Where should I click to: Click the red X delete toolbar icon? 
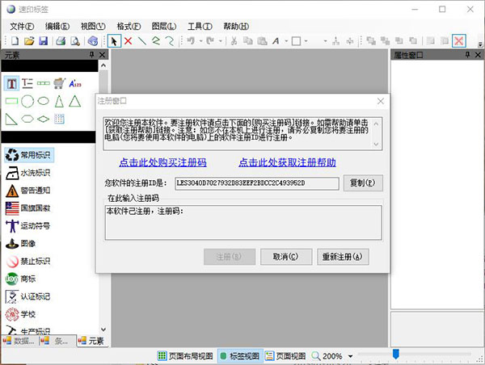coord(128,40)
